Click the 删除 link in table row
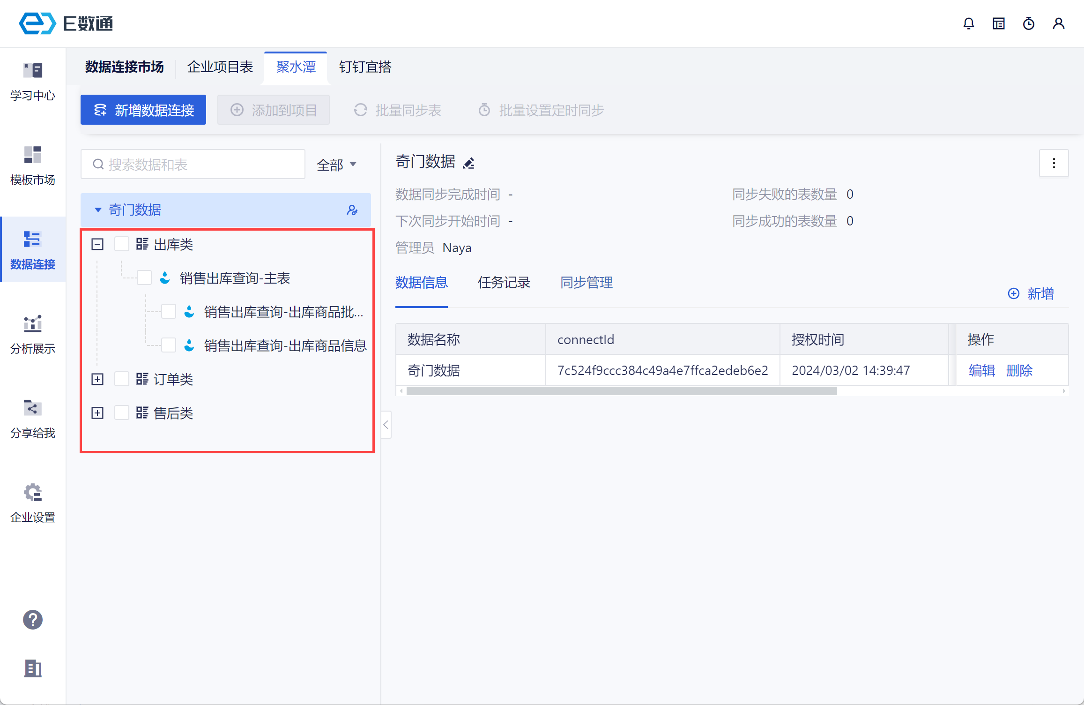 [1019, 370]
